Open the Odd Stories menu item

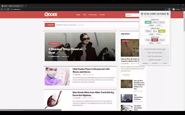(x=92, y=15)
